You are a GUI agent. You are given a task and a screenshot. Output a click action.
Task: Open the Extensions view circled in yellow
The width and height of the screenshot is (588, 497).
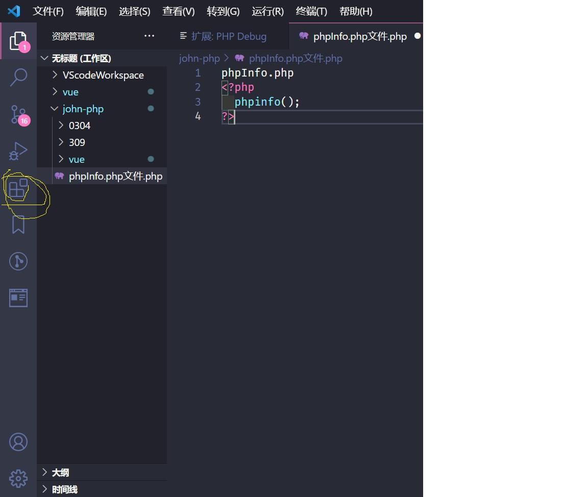18,188
